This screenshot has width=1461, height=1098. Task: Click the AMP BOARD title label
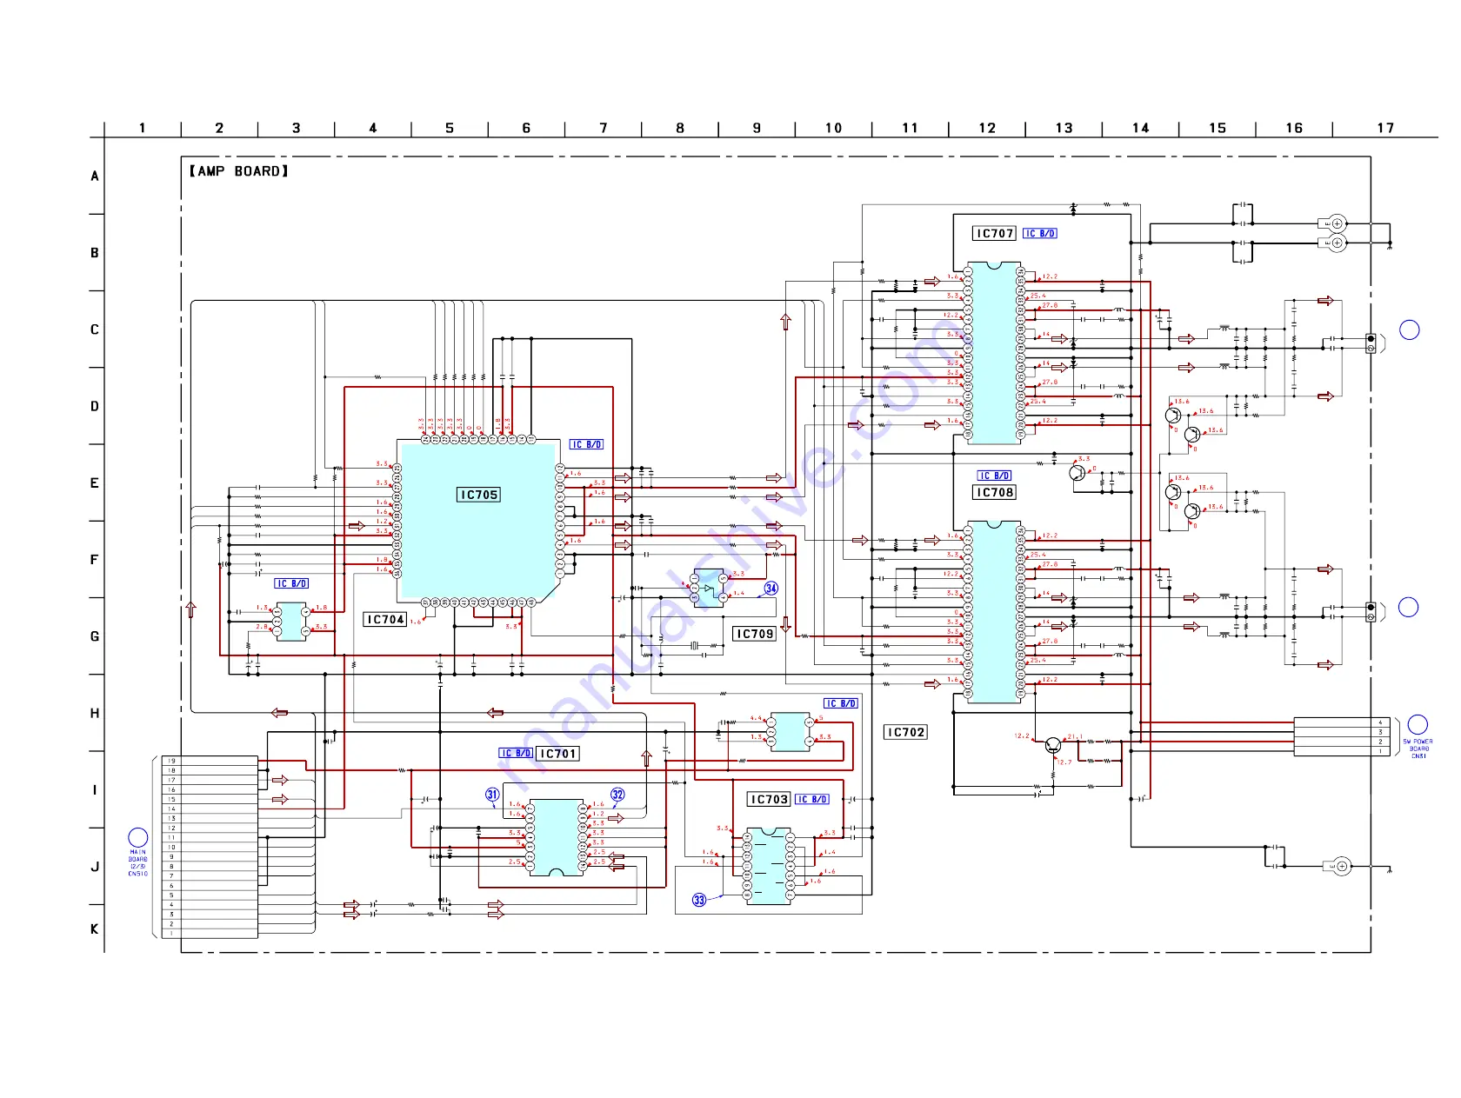click(239, 171)
